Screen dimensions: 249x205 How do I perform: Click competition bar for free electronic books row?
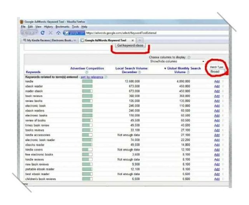click(x=87, y=155)
